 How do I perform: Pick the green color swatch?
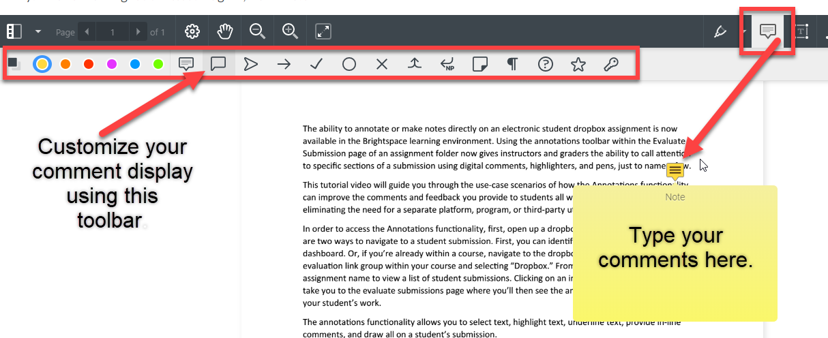click(x=158, y=64)
